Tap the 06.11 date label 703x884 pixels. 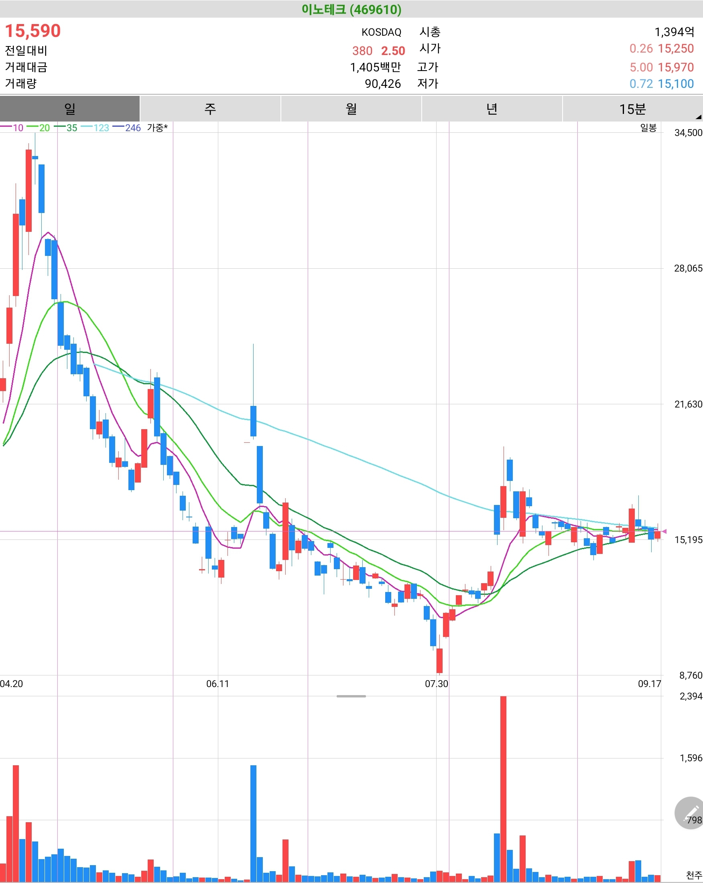tap(218, 683)
